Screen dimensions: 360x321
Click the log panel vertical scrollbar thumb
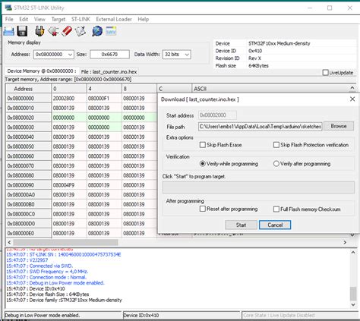click(x=353, y=294)
